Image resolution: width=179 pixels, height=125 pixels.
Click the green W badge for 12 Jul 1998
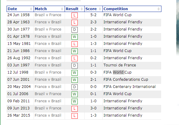click(74, 73)
